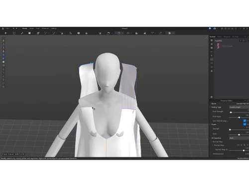
Task: Click the Elastic Strength slider handle
Action: click(x=230, y=130)
